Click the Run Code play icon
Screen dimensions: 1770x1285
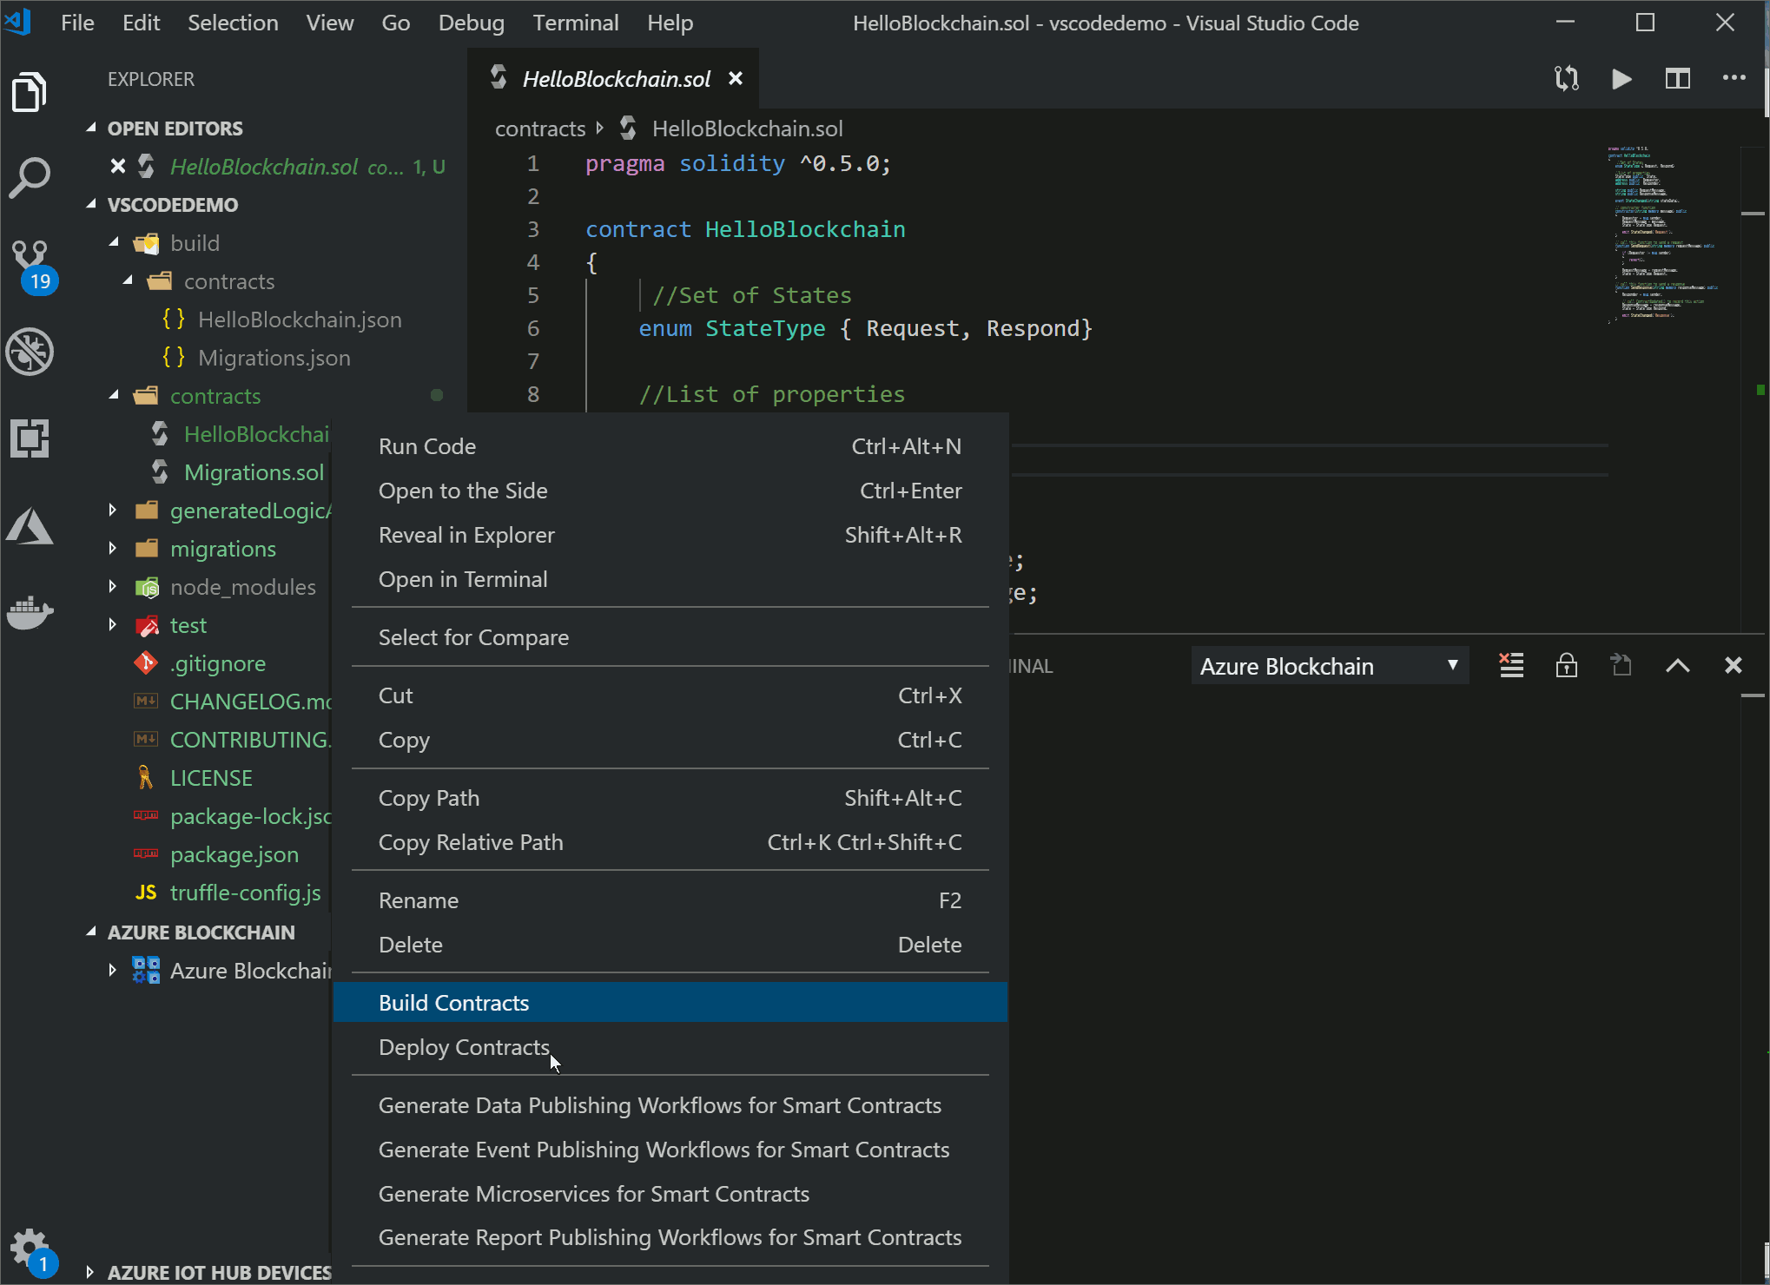[1621, 79]
